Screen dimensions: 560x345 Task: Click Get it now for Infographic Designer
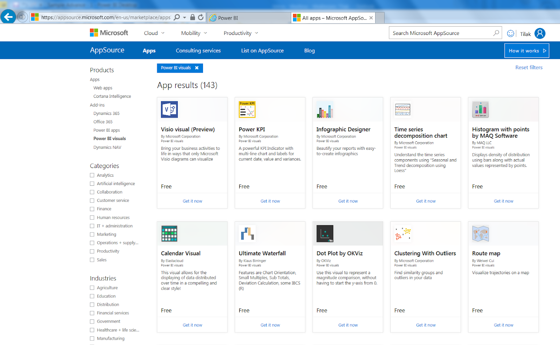[x=348, y=201]
